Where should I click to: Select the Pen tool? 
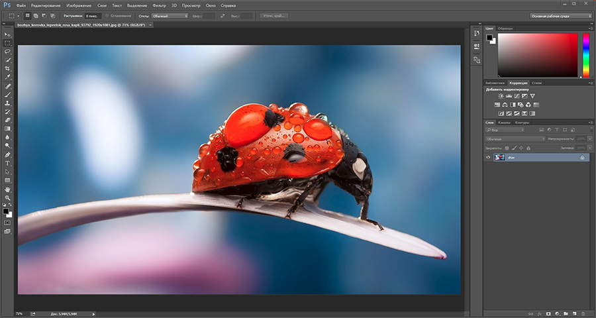pos(7,155)
